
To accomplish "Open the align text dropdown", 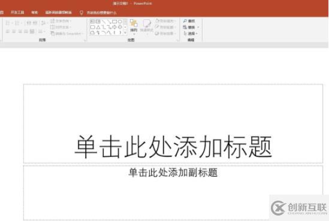I will click(x=61, y=27).
